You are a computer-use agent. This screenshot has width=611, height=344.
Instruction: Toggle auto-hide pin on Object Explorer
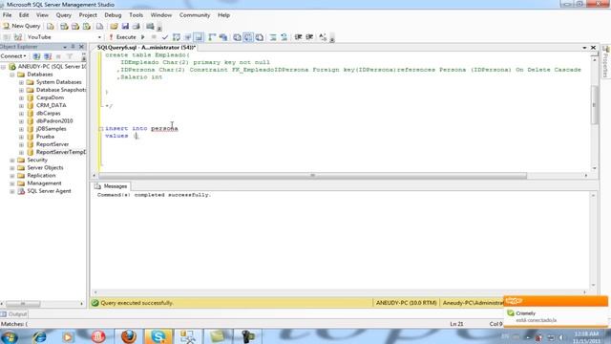coord(73,47)
